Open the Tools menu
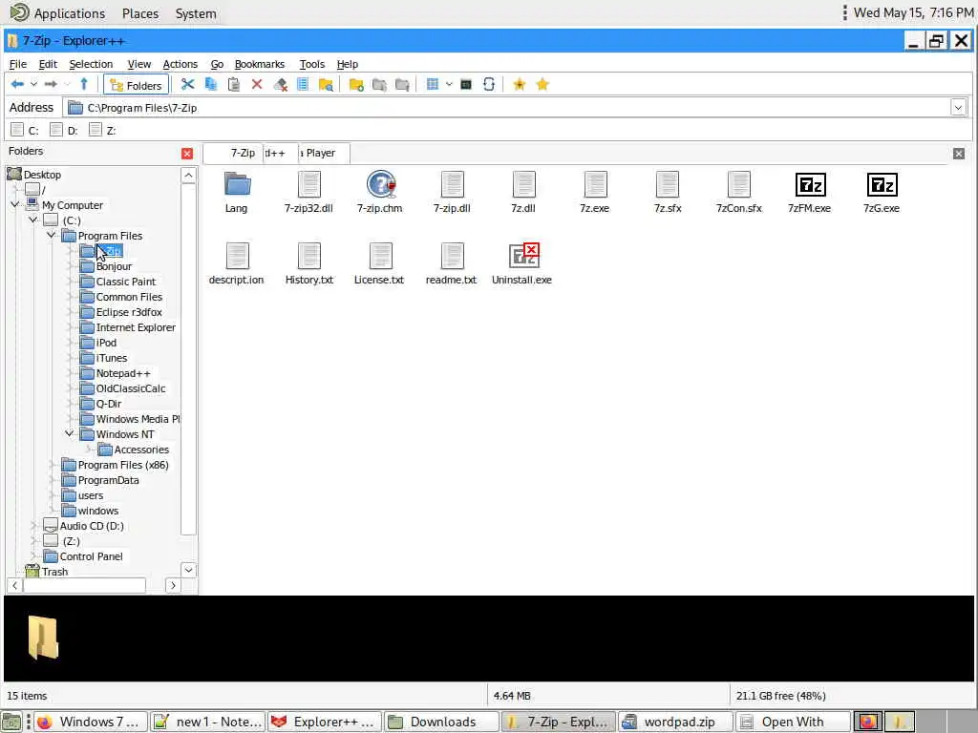The height and width of the screenshot is (733, 978). click(x=312, y=64)
